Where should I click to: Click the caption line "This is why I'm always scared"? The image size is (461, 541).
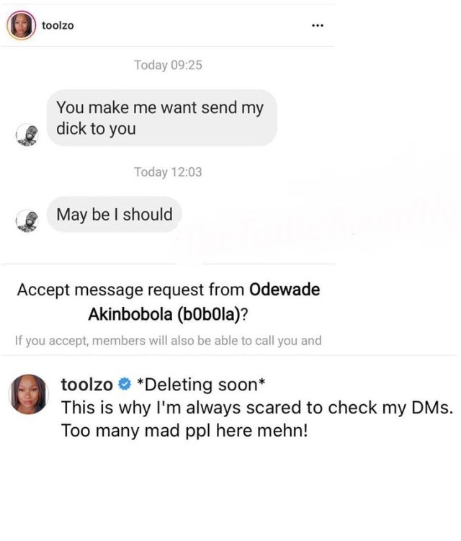click(x=256, y=408)
